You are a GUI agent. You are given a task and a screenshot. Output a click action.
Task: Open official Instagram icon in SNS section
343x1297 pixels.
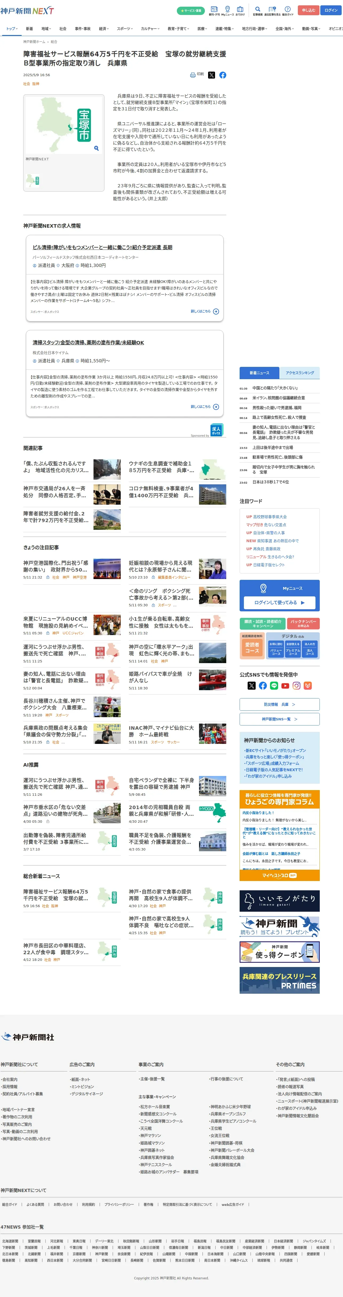297,685
